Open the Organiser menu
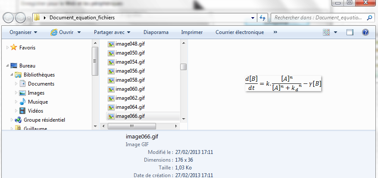 coord(23,32)
